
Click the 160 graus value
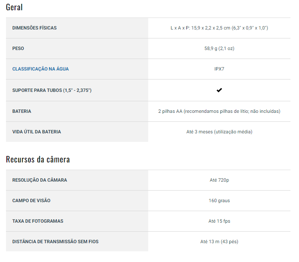[x=219, y=200]
